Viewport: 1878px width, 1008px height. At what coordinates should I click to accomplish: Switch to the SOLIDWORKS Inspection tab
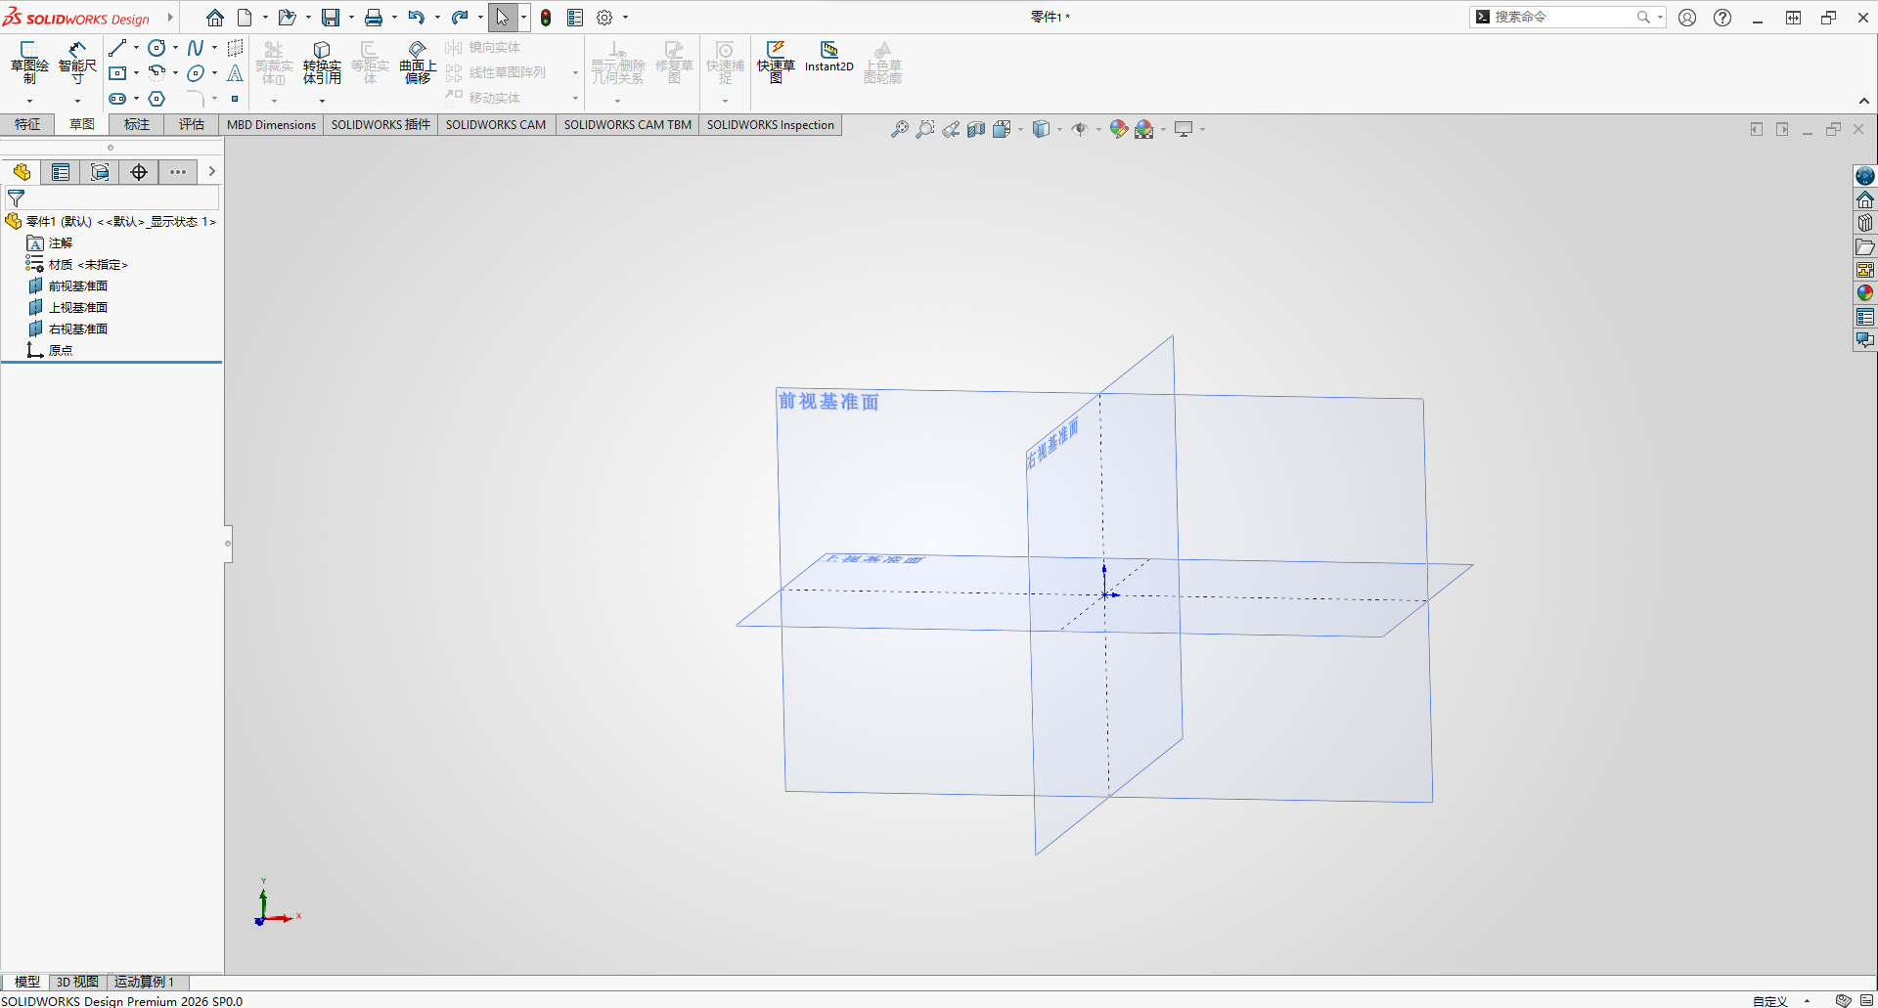point(771,124)
